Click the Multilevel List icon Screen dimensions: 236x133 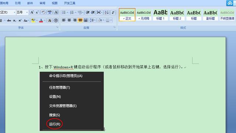pos(80,13)
